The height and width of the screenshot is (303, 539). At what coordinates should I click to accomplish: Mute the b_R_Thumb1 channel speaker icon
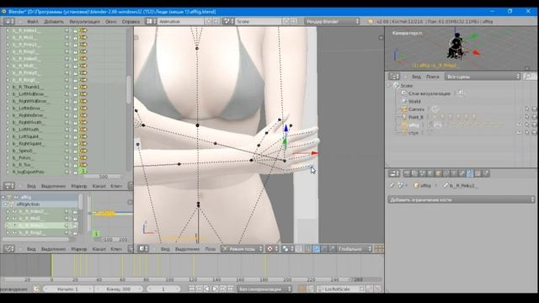point(67,87)
